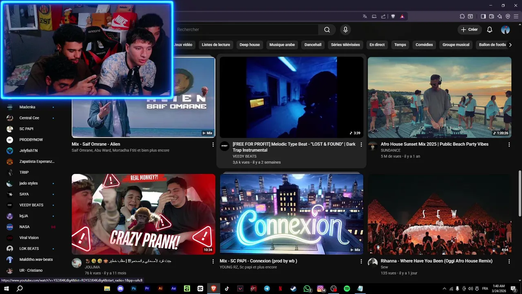Open YouTube notifications bell
This screenshot has height=294, width=522.
click(490, 29)
